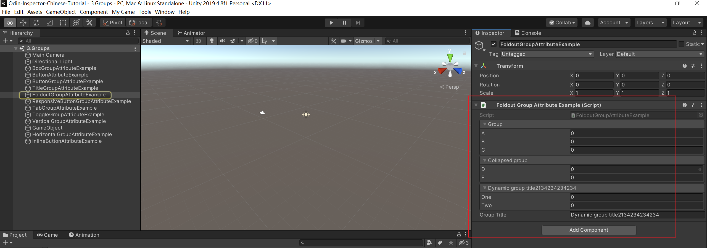The width and height of the screenshot is (707, 248).
Task: Open Foldout Group script component options menu
Action: click(x=701, y=105)
